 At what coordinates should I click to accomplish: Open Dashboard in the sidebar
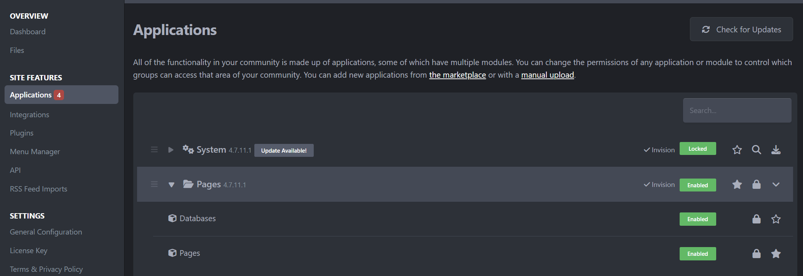(x=28, y=32)
